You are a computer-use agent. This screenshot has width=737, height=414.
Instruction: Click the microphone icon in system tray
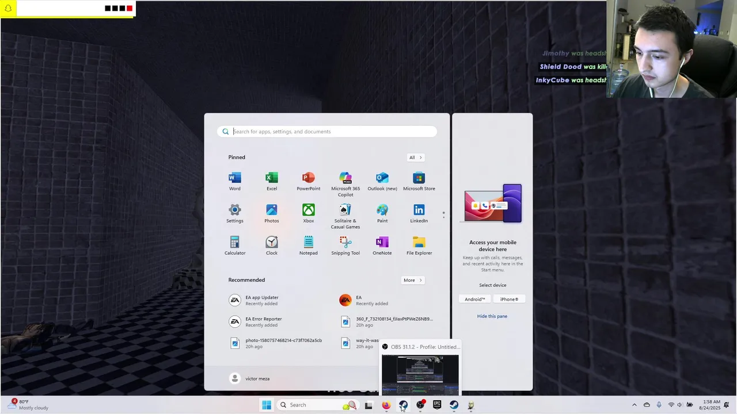(x=659, y=405)
